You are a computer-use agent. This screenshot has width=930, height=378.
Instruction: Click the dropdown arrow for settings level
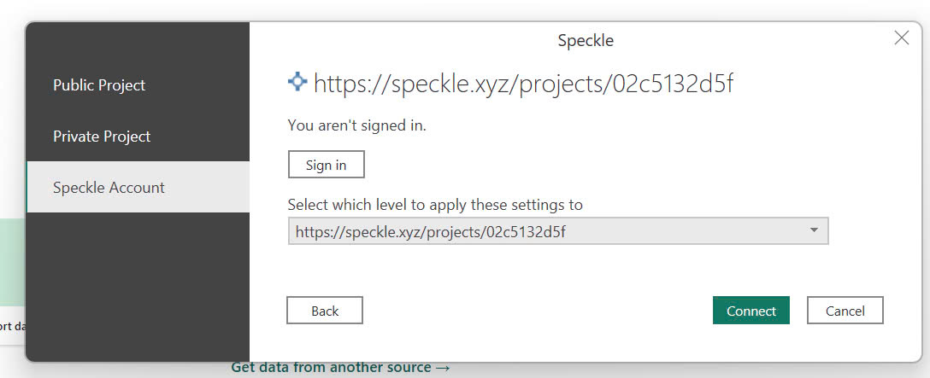pyautogui.click(x=814, y=230)
